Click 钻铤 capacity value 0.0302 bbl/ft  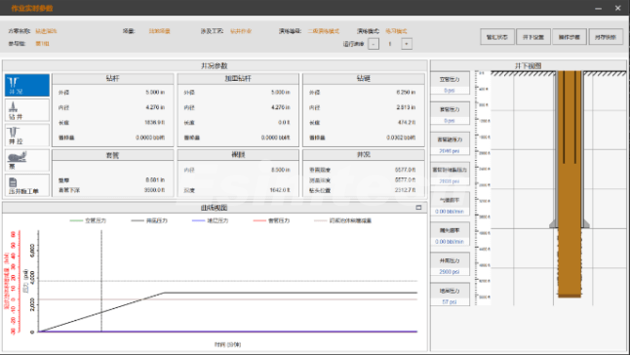pos(401,138)
